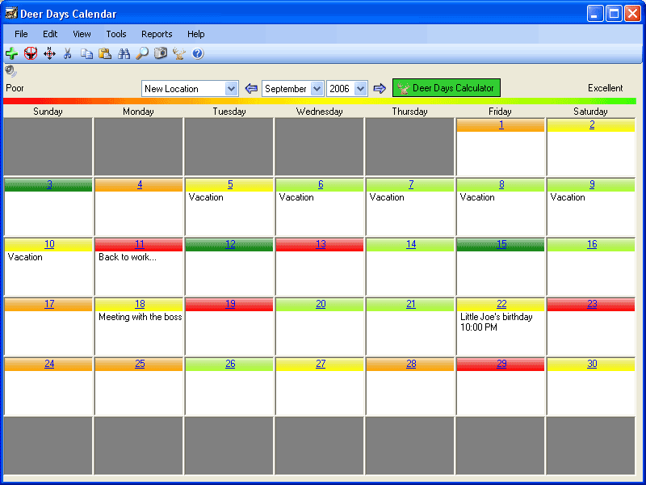Image resolution: width=646 pixels, height=485 pixels.
Task: Click the magnifying glass icon
Action: tap(142, 53)
